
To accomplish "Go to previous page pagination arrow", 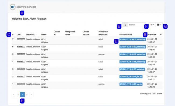I will [x=18, y=95].
